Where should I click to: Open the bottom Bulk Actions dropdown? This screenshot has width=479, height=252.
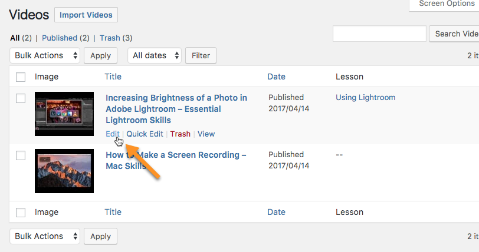[45, 236]
